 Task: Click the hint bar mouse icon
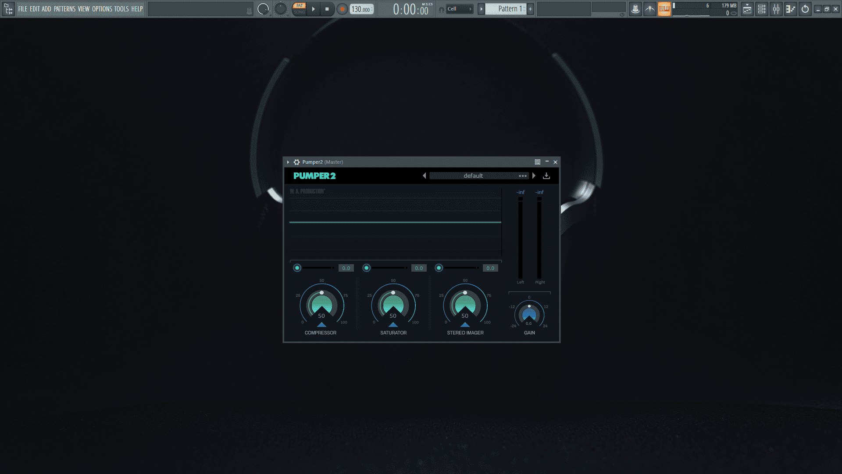249,12
